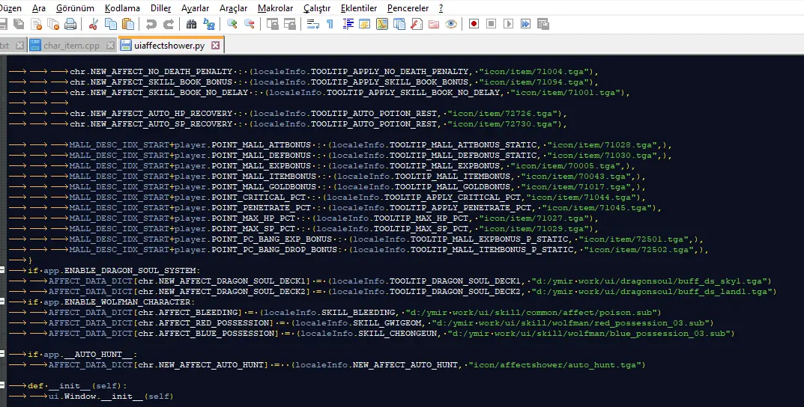Screen dimensions: 804x407
Task: Close the partially visible txt tab
Action: [19, 45]
